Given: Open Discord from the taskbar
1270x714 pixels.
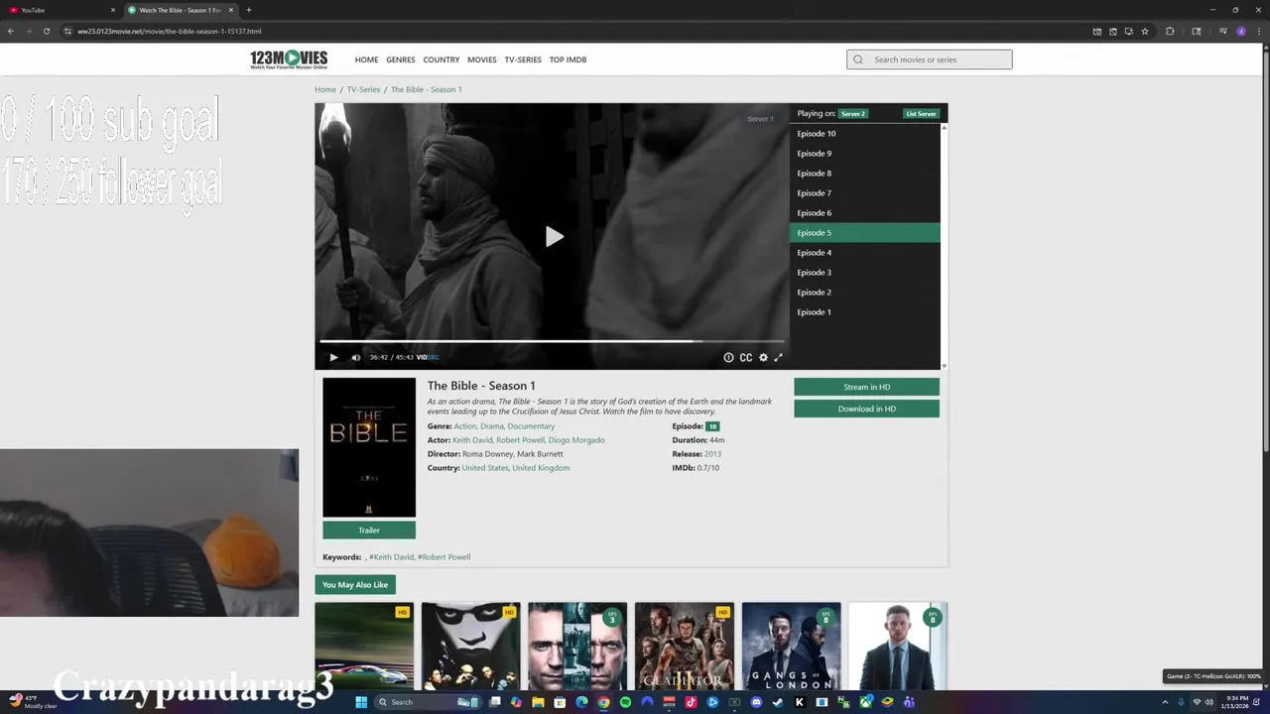Looking at the screenshot, I should (x=756, y=702).
